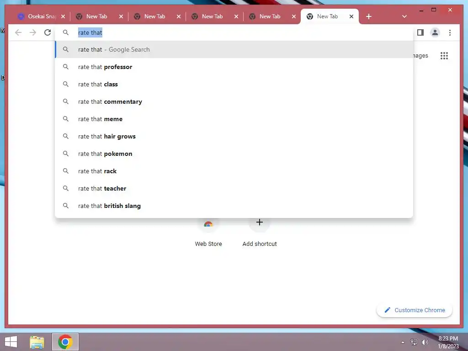Viewport: 468px width, 351px height.
Task: Choose suggestion 'rate that british slang'
Action: (x=234, y=206)
